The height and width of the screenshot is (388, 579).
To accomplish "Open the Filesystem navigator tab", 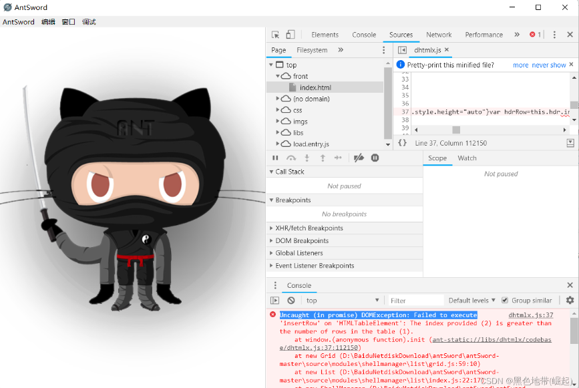I will pyautogui.click(x=312, y=50).
